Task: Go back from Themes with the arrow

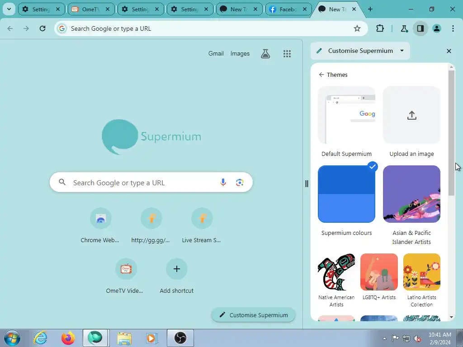Action: point(321,75)
